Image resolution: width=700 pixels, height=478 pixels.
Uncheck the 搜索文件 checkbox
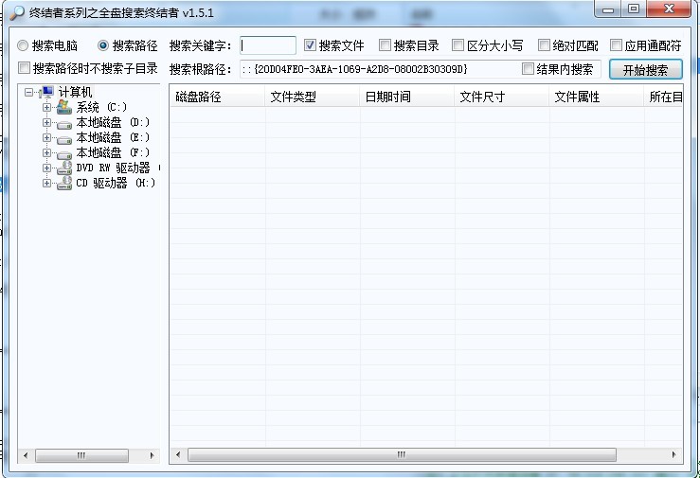pos(310,45)
